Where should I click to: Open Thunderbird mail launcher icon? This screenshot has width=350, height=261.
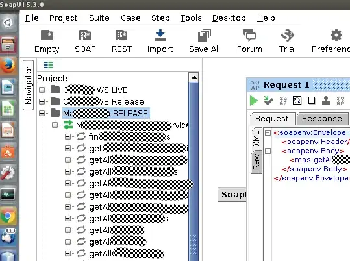pos(8,237)
